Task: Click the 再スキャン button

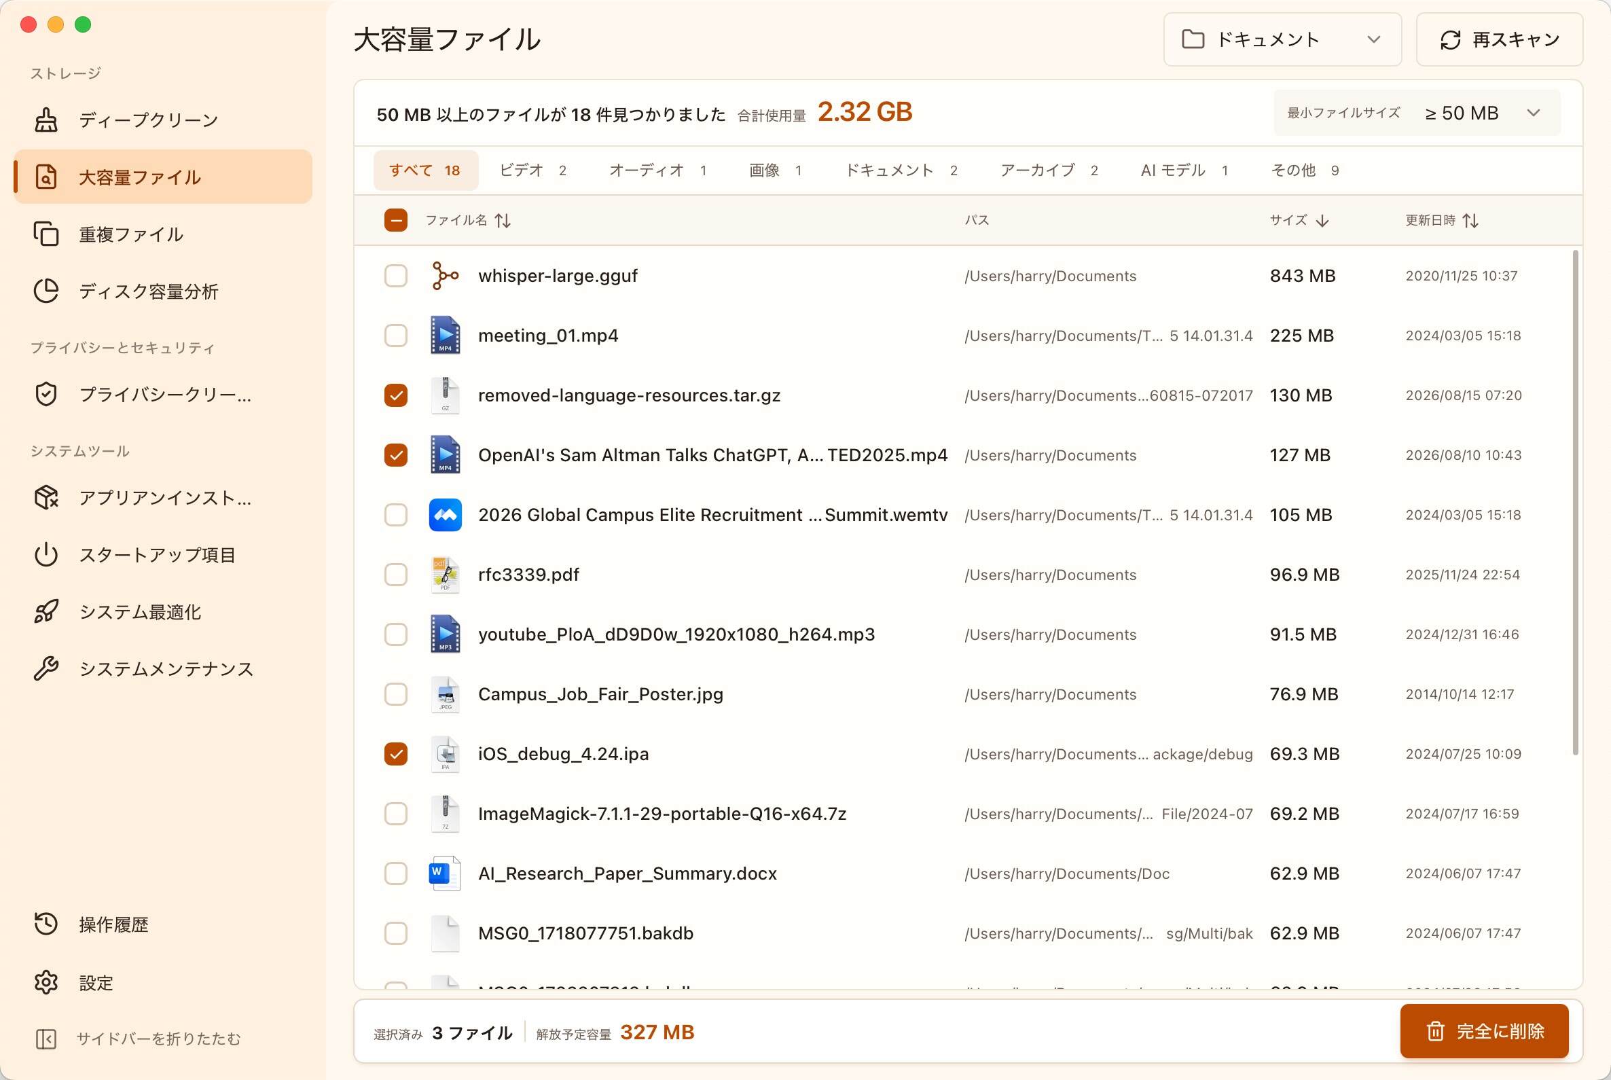Action: click(x=1500, y=39)
